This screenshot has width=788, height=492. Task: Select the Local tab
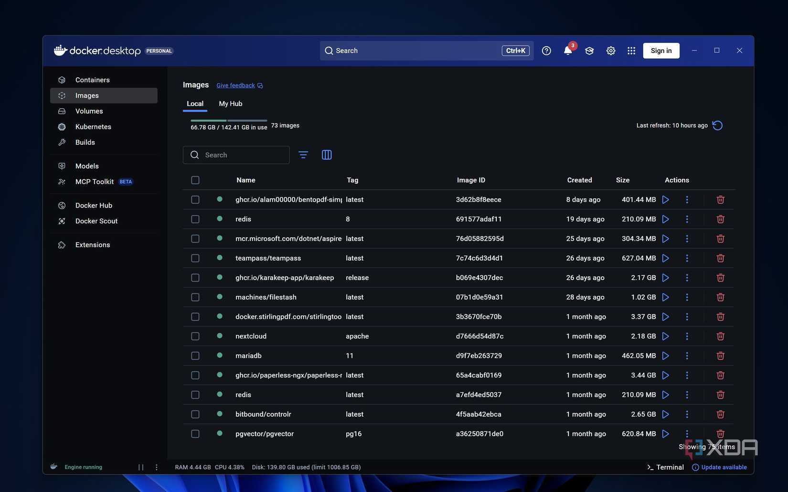click(x=195, y=104)
